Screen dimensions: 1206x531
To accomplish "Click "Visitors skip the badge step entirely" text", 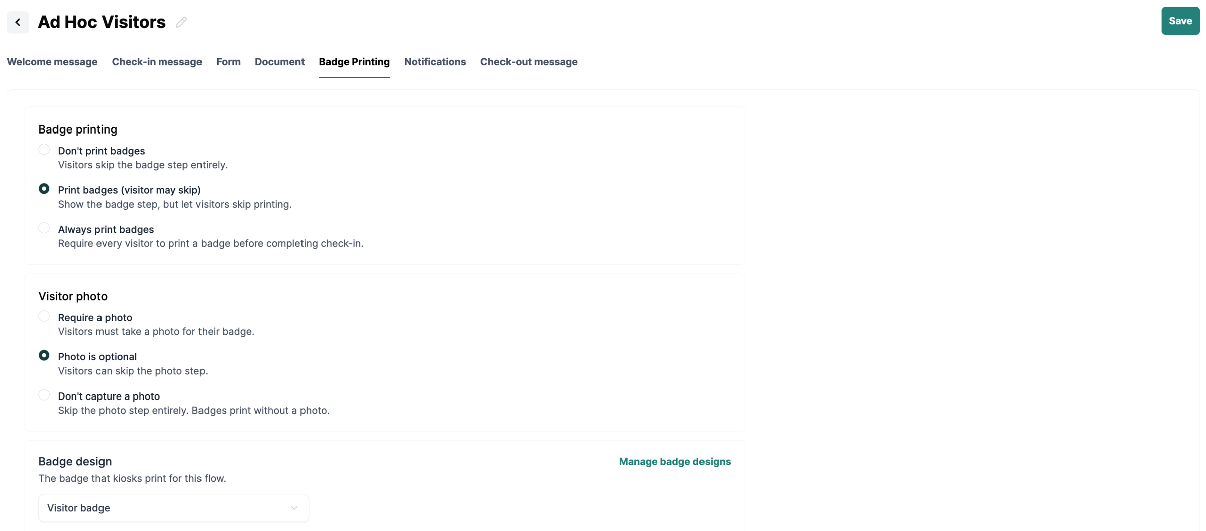I will (143, 165).
